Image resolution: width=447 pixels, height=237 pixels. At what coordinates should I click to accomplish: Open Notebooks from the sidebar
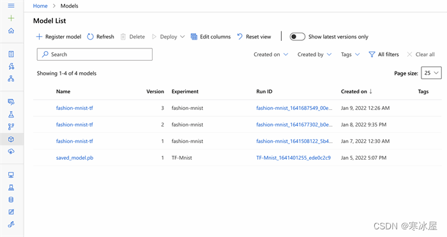pos(11,54)
